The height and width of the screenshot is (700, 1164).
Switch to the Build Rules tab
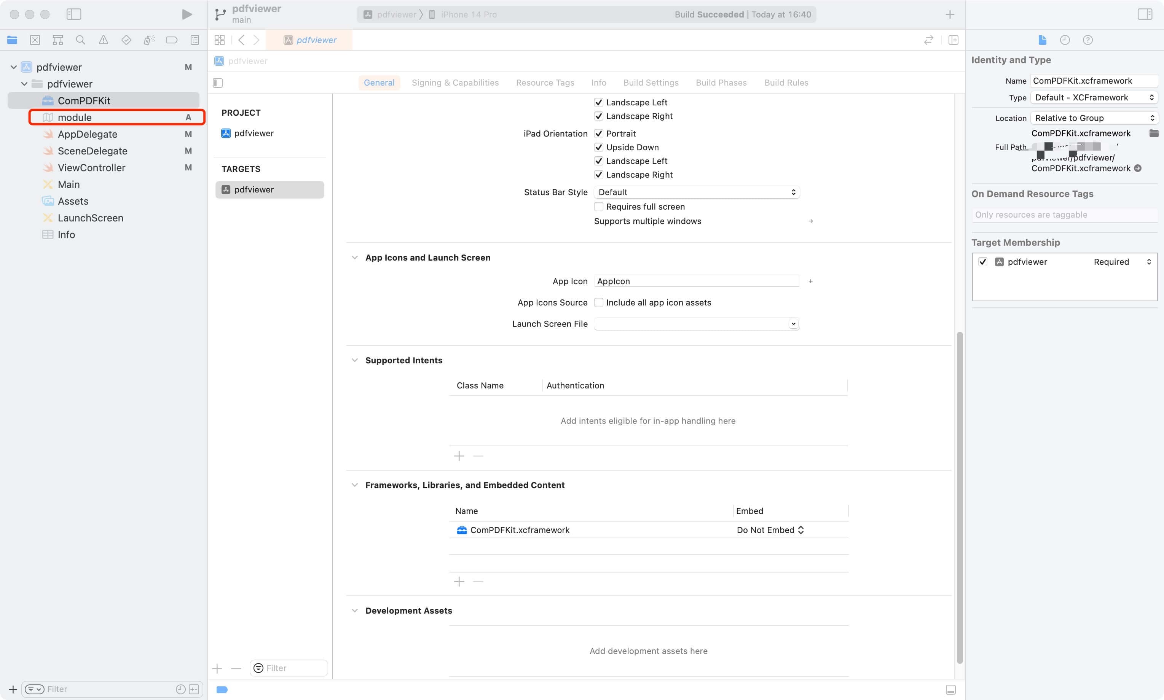pyautogui.click(x=786, y=83)
